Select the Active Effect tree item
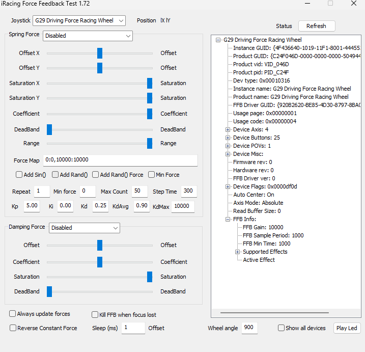Screen dimensions: 365x352 (x=259, y=260)
